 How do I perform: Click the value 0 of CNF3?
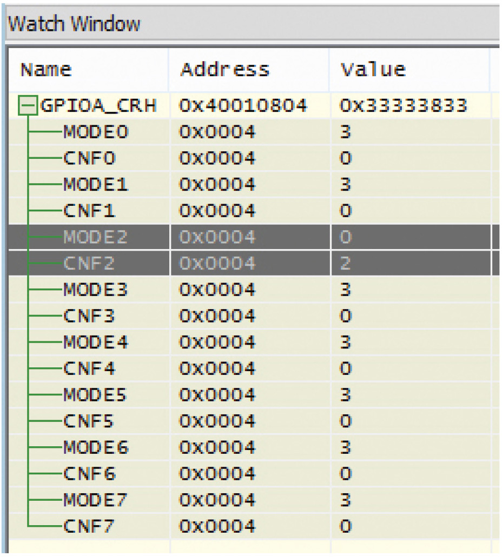point(346,316)
